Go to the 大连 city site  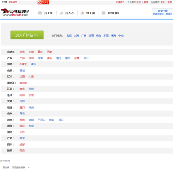pos(31,77)
